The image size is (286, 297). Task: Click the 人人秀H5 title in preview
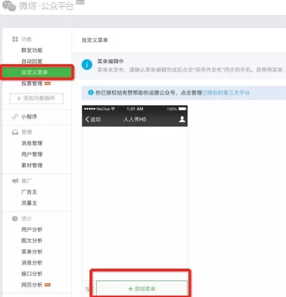[135, 120]
